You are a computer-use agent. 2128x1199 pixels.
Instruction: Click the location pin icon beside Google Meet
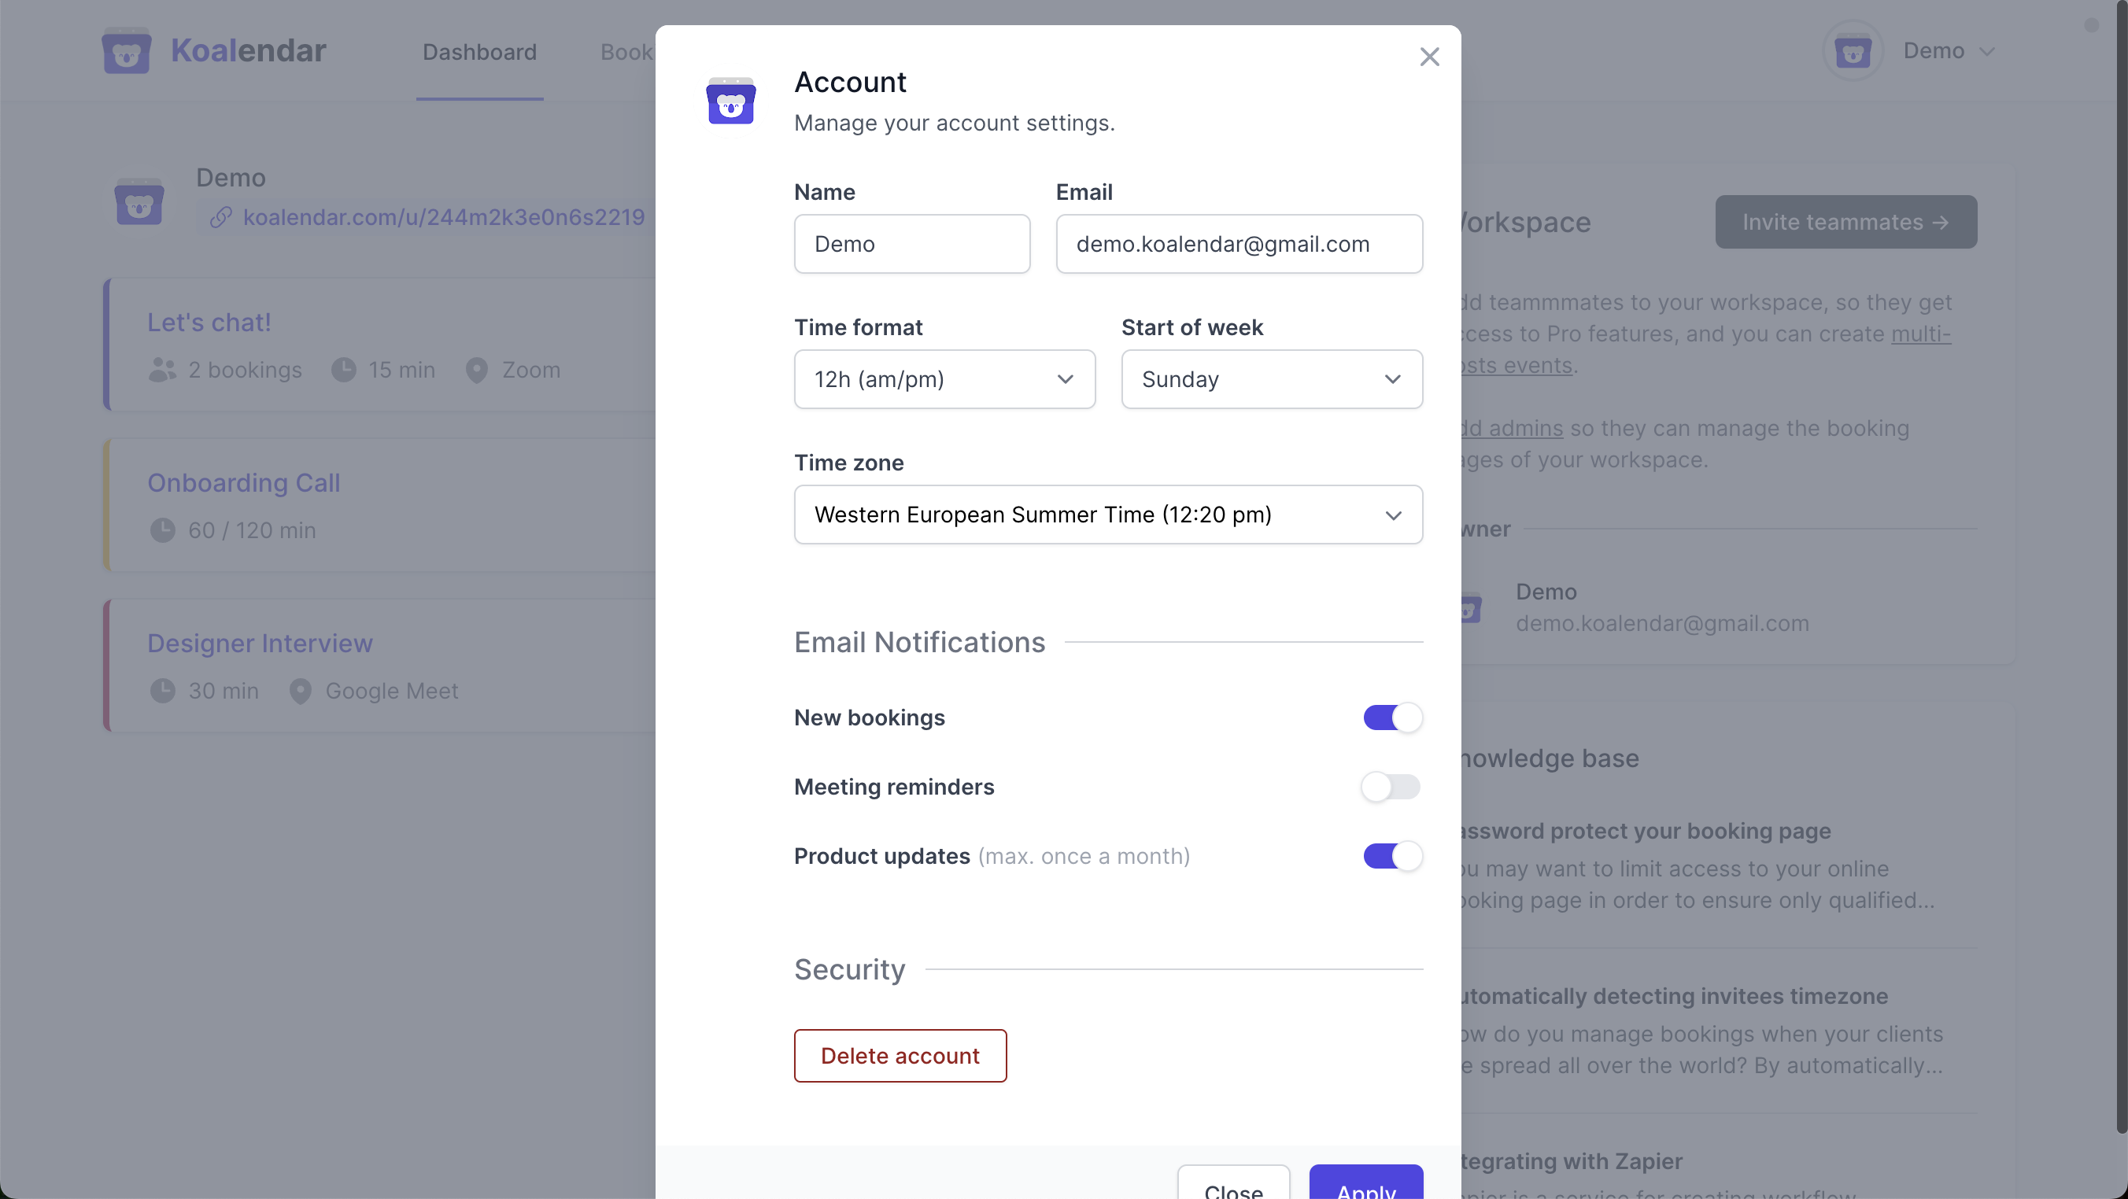[x=300, y=692]
